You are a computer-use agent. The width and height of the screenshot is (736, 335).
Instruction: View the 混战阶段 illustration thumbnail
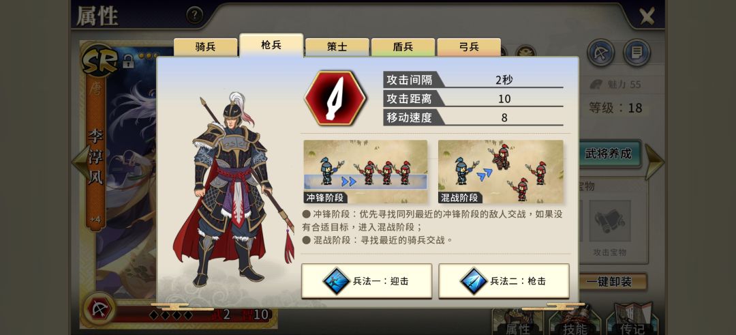point(500,171)
